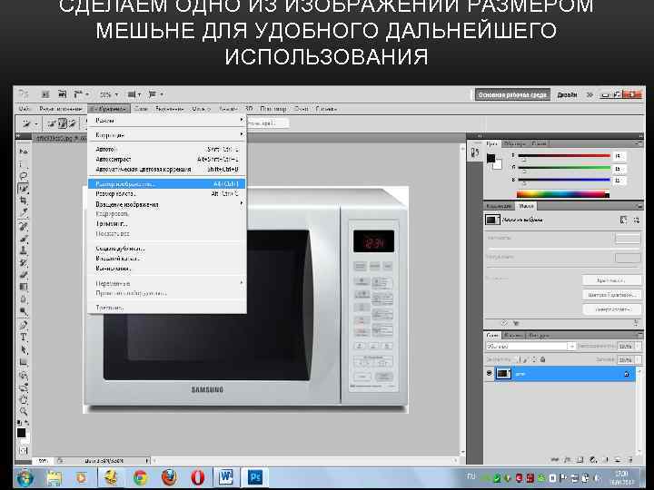Choose Размер изображения from the menu
654x490 pixels.
point(167,183)
